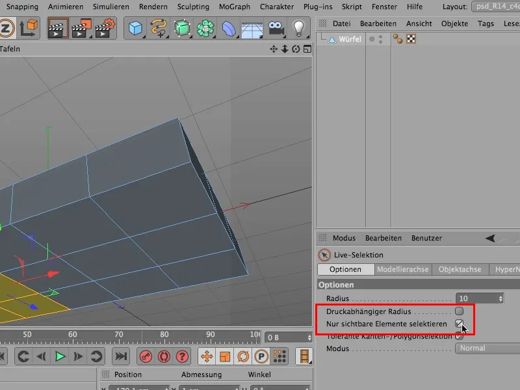Screen dimensions: 520x390
Task: Open the Skript menu
Action: pyautogui.click(x=352, y=6)
